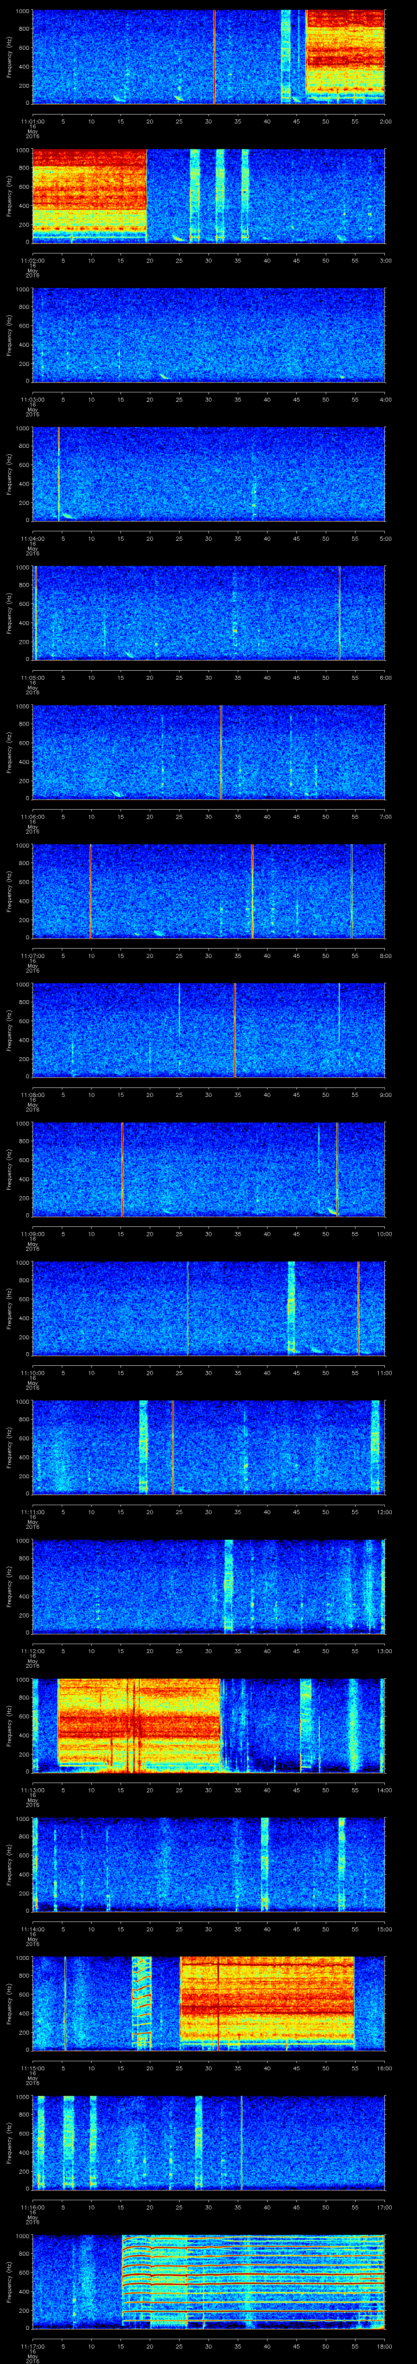This screenshot has width=417, height=2364.
Task: Select the spectrogram panel starting at 11:12:00
Action: (x=208, y=1586)
